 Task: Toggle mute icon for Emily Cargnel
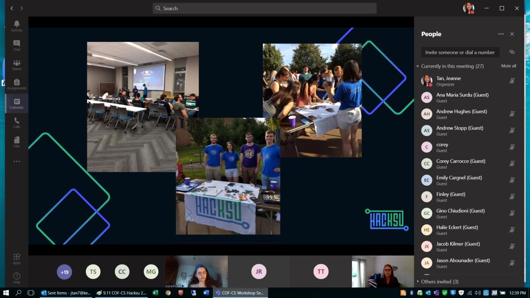pyautogui.click(x=512, y=180)
